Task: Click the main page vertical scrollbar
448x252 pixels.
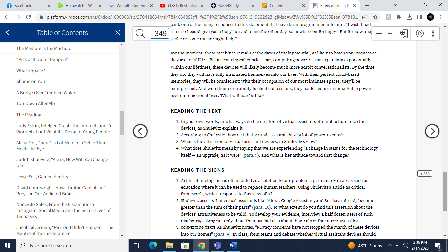Action: (x=445, y=191)
